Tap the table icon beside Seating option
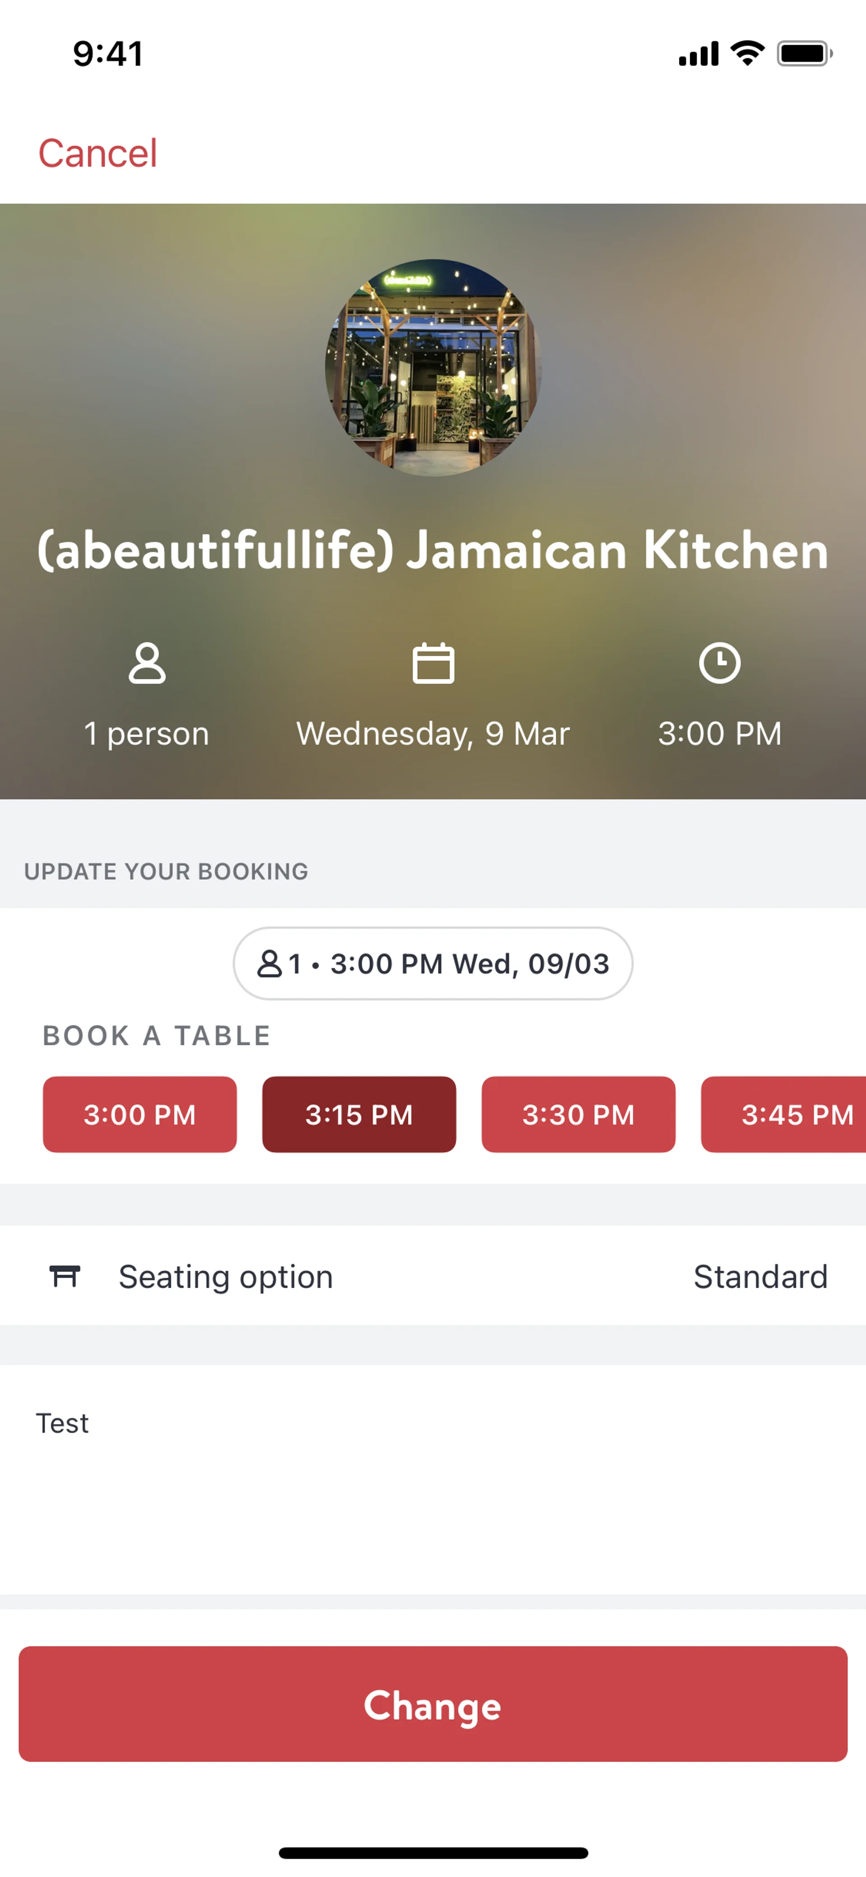The width and height of the screenshot is (866, 1877). tap(65, 1276)
